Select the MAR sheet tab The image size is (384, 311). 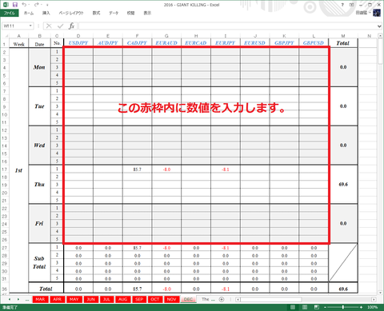tap(40, 299)
